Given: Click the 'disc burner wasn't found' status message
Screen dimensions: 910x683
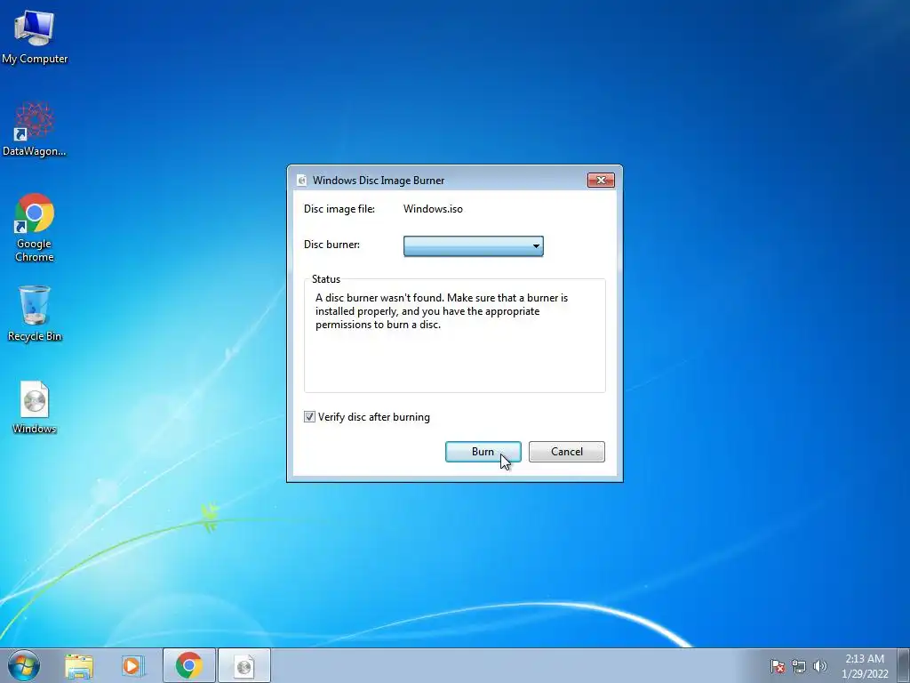Looking at the screenshot, I should 442,311.
